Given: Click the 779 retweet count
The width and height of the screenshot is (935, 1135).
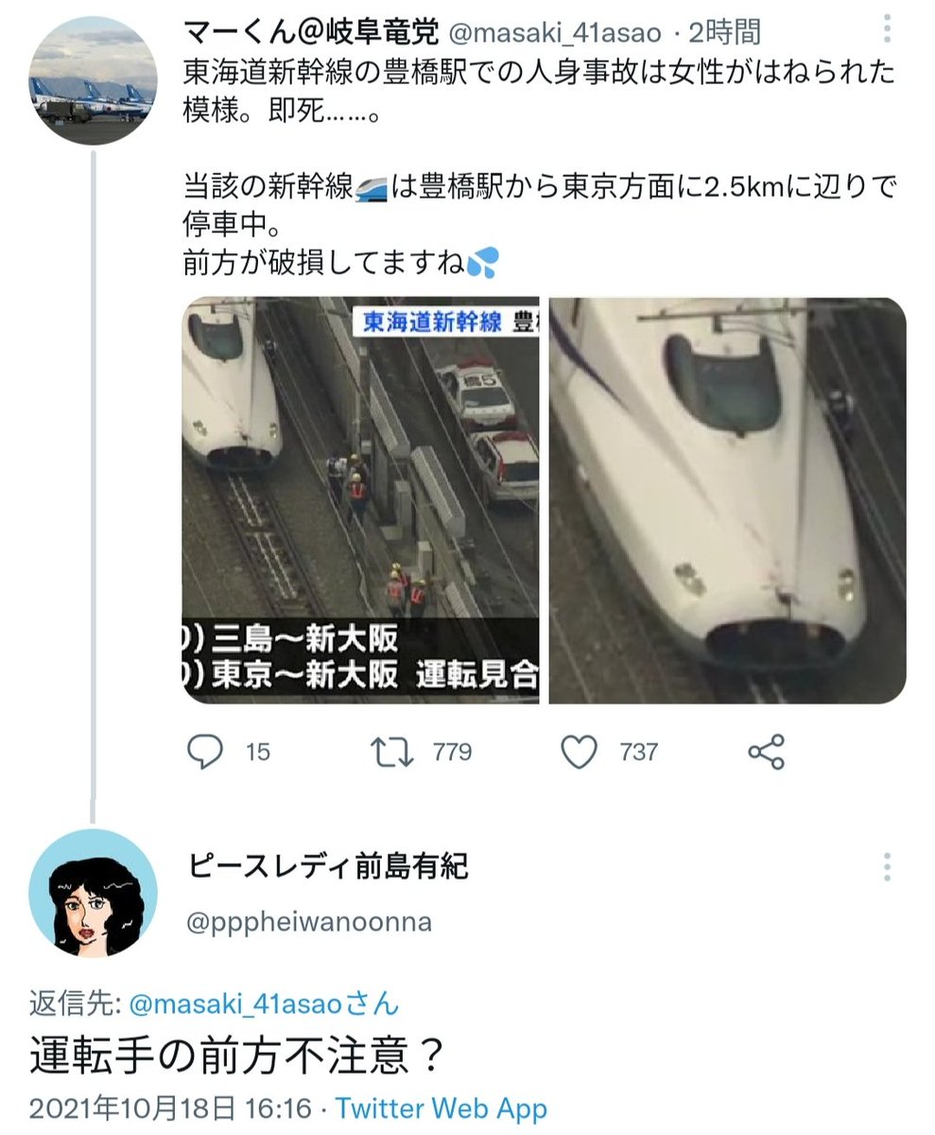Looking at the screenshot, I should point(452,752).
